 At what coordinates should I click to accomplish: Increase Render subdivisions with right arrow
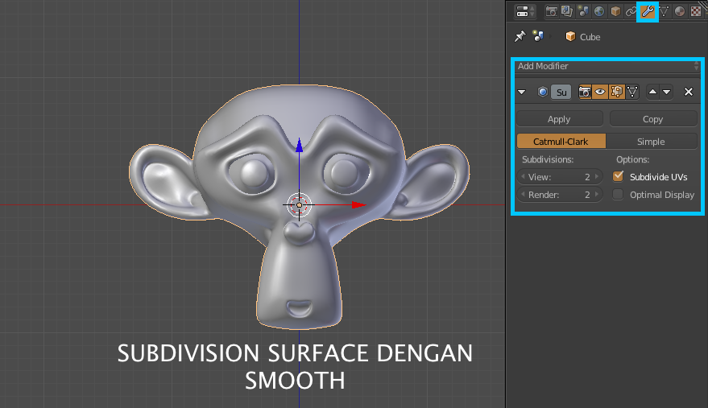(x=597, y=195)
